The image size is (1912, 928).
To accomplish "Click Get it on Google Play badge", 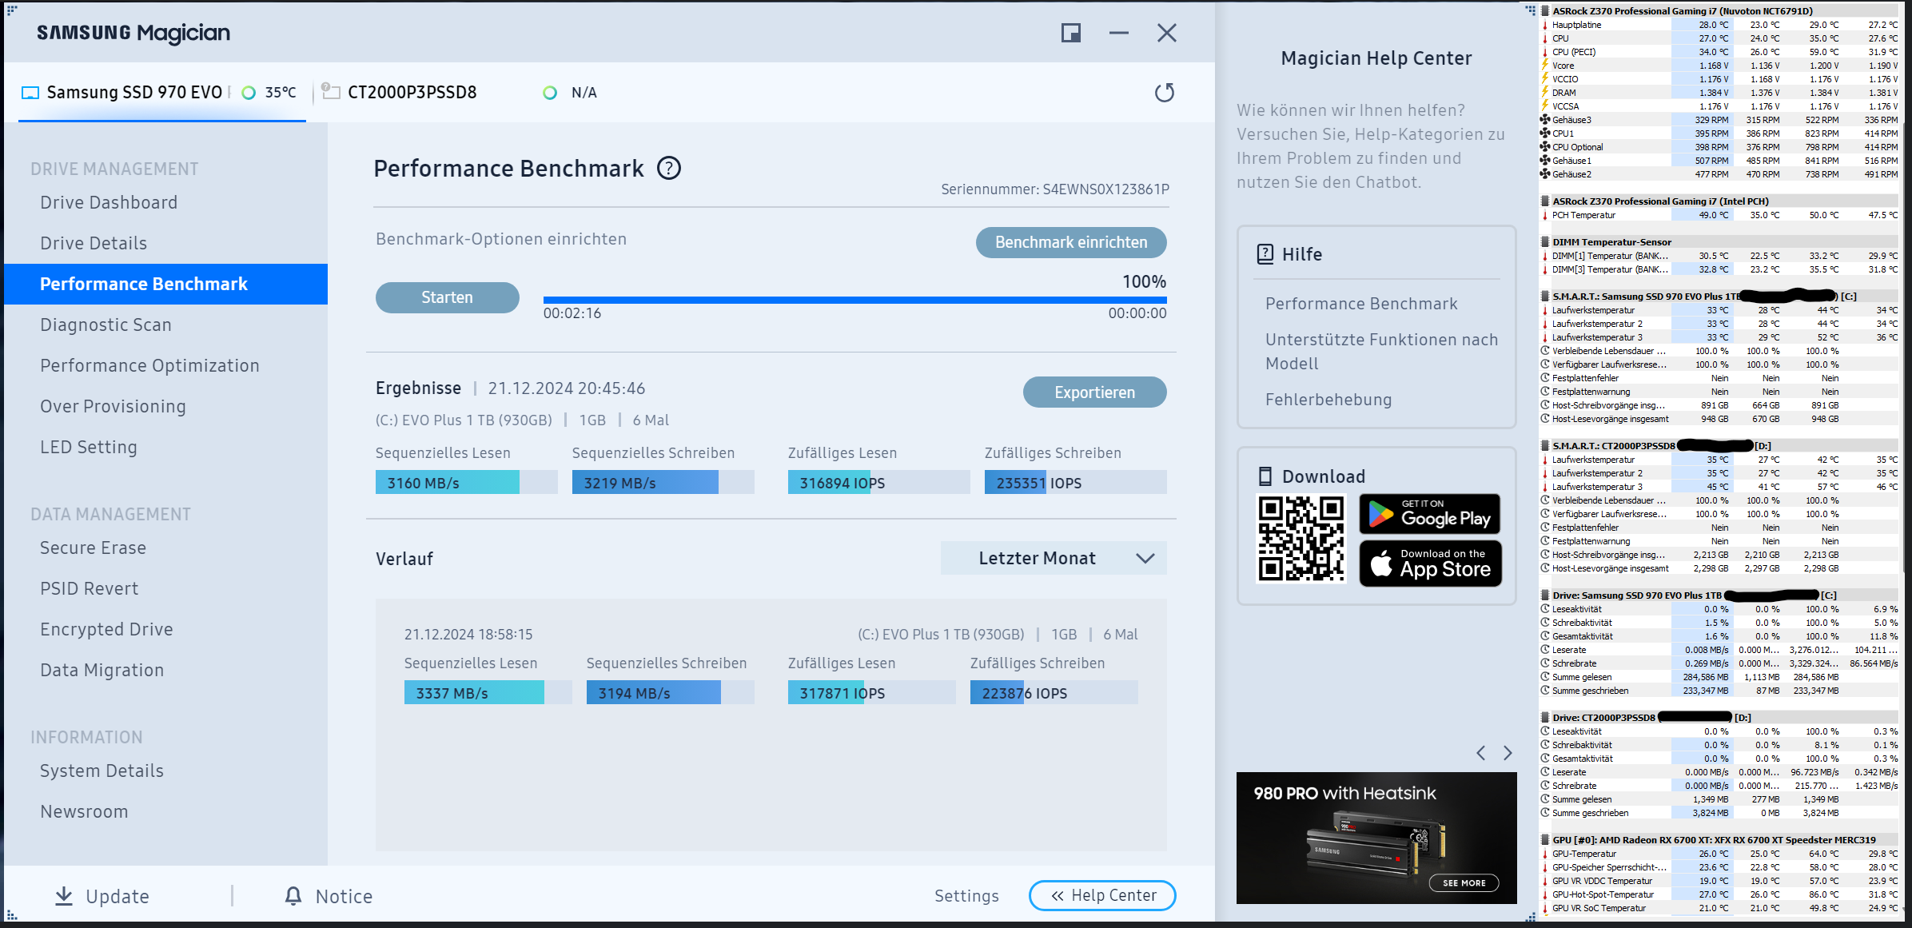I will click(x=1430, y=514).
